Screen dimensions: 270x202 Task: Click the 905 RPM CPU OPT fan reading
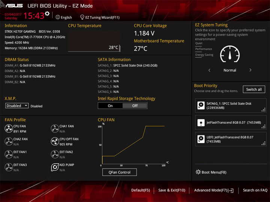click(66, 144)
